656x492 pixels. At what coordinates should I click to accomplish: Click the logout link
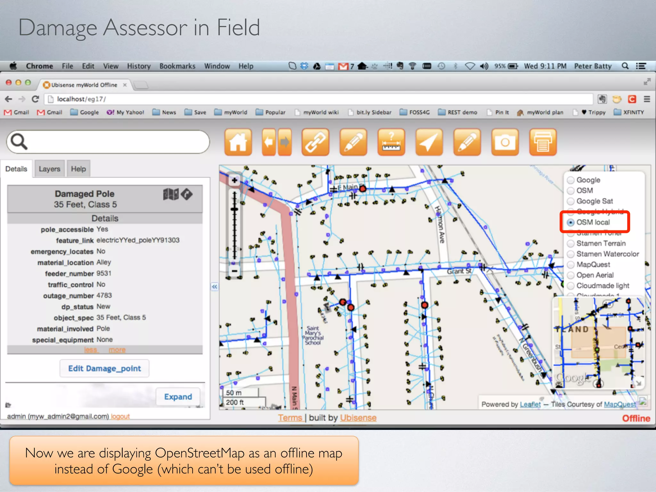point(120,416)
